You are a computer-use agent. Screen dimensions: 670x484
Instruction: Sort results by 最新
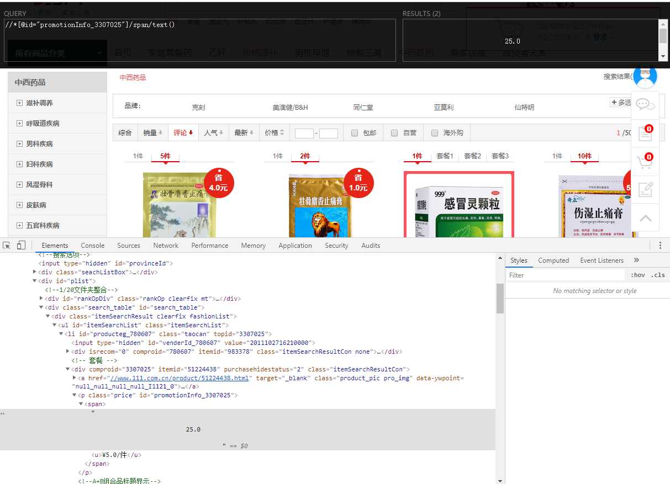pos(244,133)
